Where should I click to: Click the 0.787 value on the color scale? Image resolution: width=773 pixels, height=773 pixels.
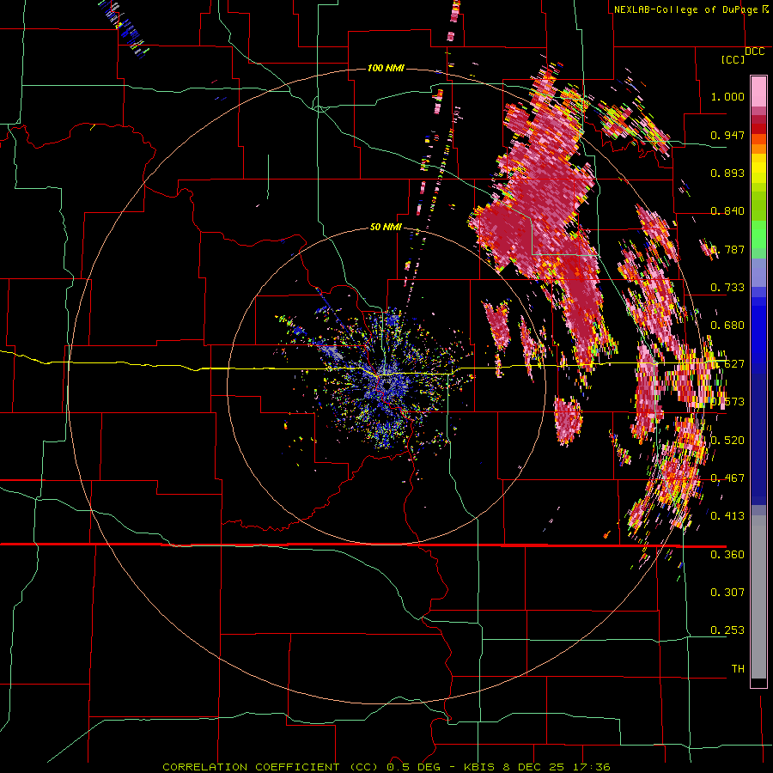727,249
